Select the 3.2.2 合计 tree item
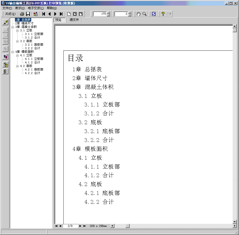239x235 pixels. pos(32,48)
